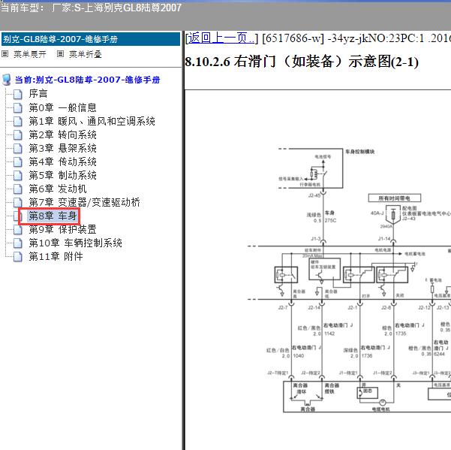Open 第7章 变速器/变速驱动桥
The height and width of the screenshot is (450, 451).
pyautogui.click(x=85, y=202)
